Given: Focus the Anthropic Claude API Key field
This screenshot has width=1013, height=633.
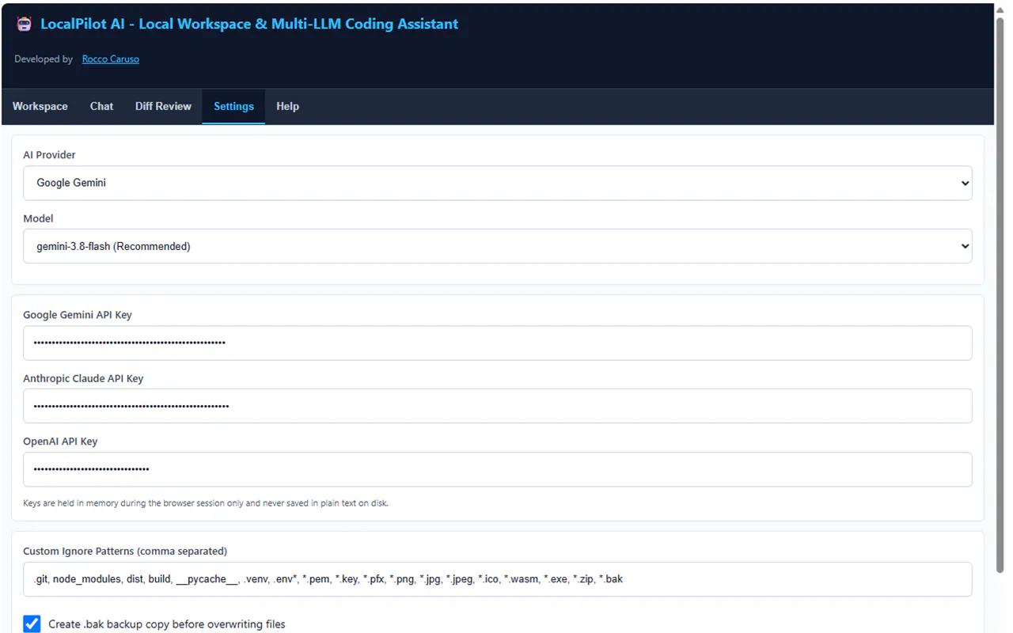Looking at the screenshot, I should tap(498, 406).
